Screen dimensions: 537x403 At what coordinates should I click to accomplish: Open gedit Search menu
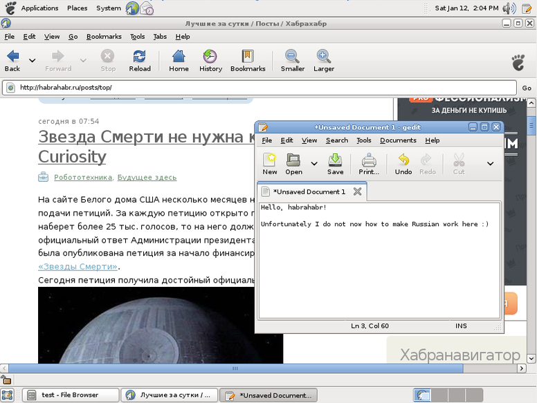pos(337,140)
